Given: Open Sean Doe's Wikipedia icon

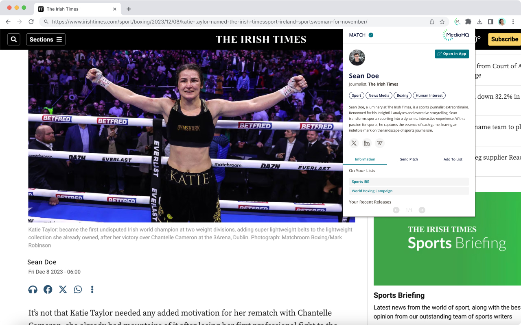Looking at the screenshot, I should click(380, 143).
